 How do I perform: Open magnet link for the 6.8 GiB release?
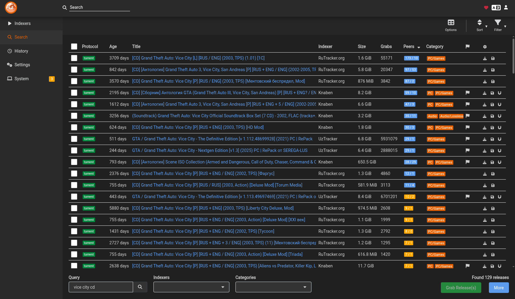[500, 139]
